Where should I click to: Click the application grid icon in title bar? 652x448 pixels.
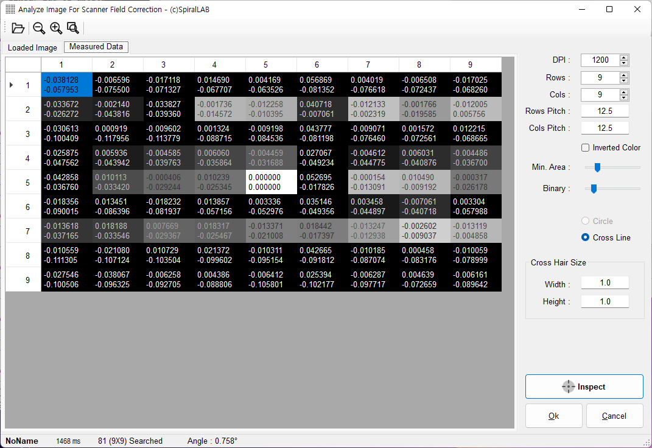click(10, 9)
